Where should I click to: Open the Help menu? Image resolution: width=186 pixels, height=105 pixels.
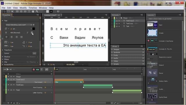[x=51, y=8]
